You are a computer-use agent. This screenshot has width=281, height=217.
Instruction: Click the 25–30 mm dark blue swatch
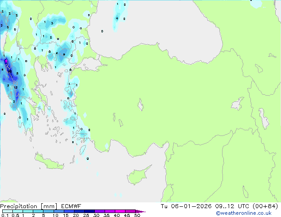click(89, 211)
